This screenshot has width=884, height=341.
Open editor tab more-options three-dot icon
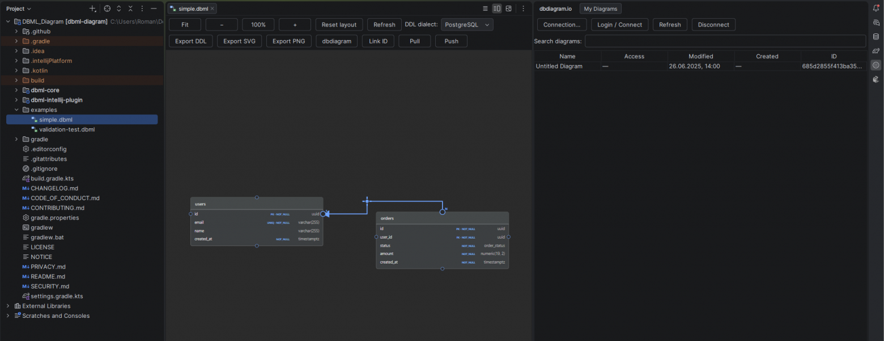(x=523, y=8)
